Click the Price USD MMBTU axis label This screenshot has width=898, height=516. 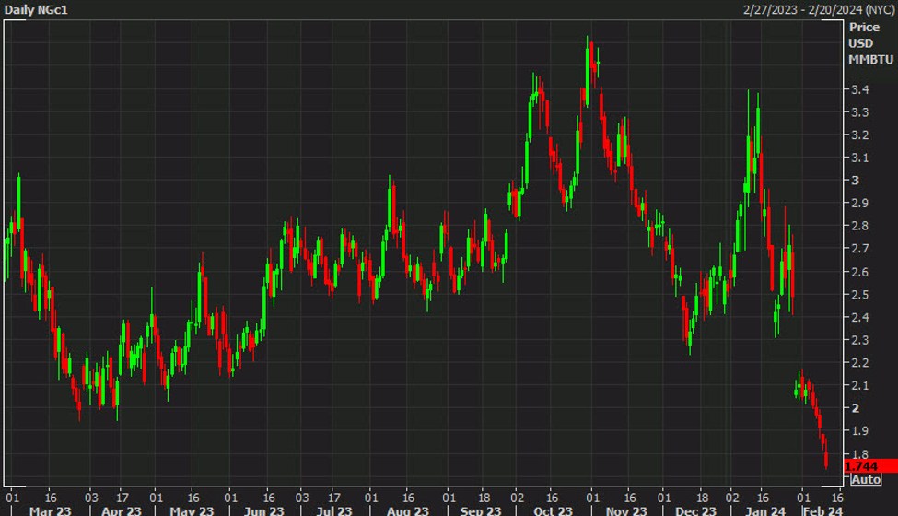[x=870, y=43]
